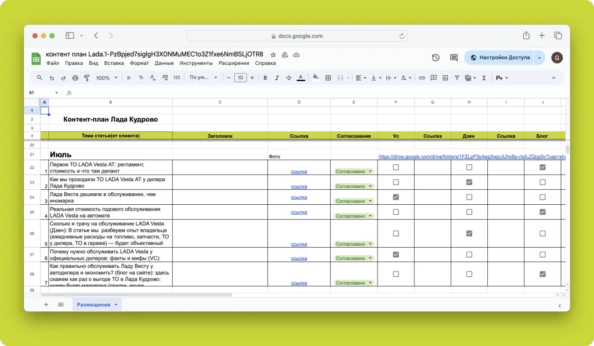The width and height of the screenshot is (594, 346).
Task: Apply italic formatting
Action: click(277, 78)
